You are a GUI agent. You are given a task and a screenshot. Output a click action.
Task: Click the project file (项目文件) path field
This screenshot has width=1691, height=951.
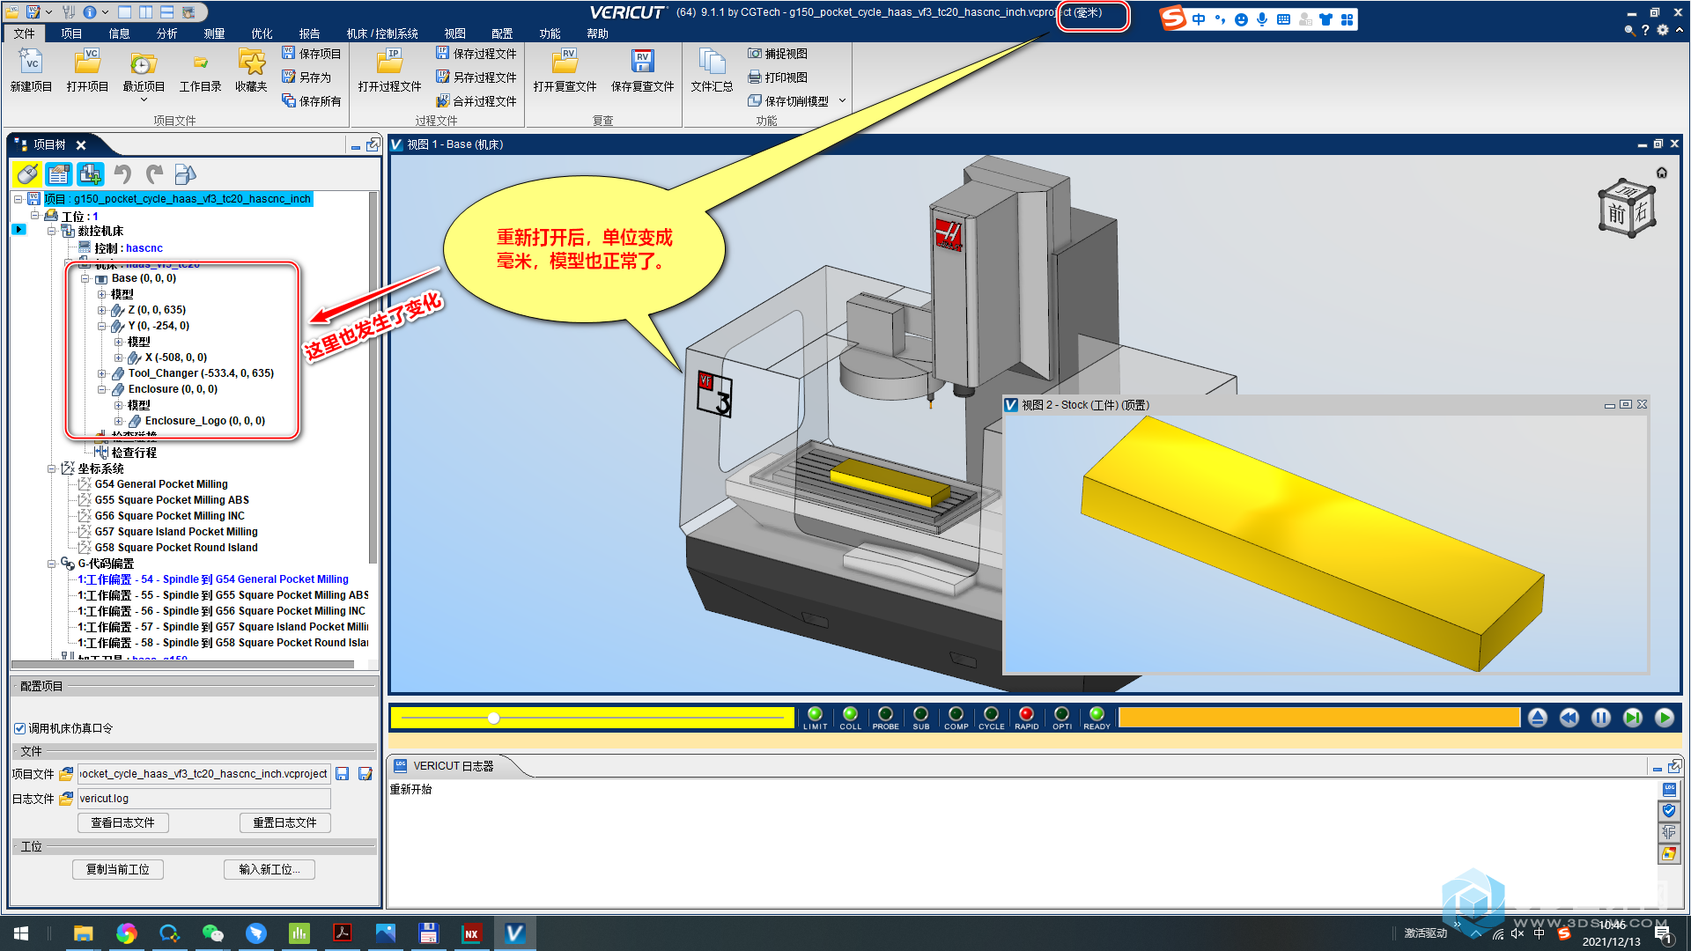[204, 774]
